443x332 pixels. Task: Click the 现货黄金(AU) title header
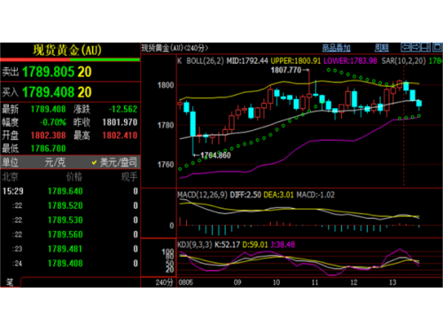(67, 50)
